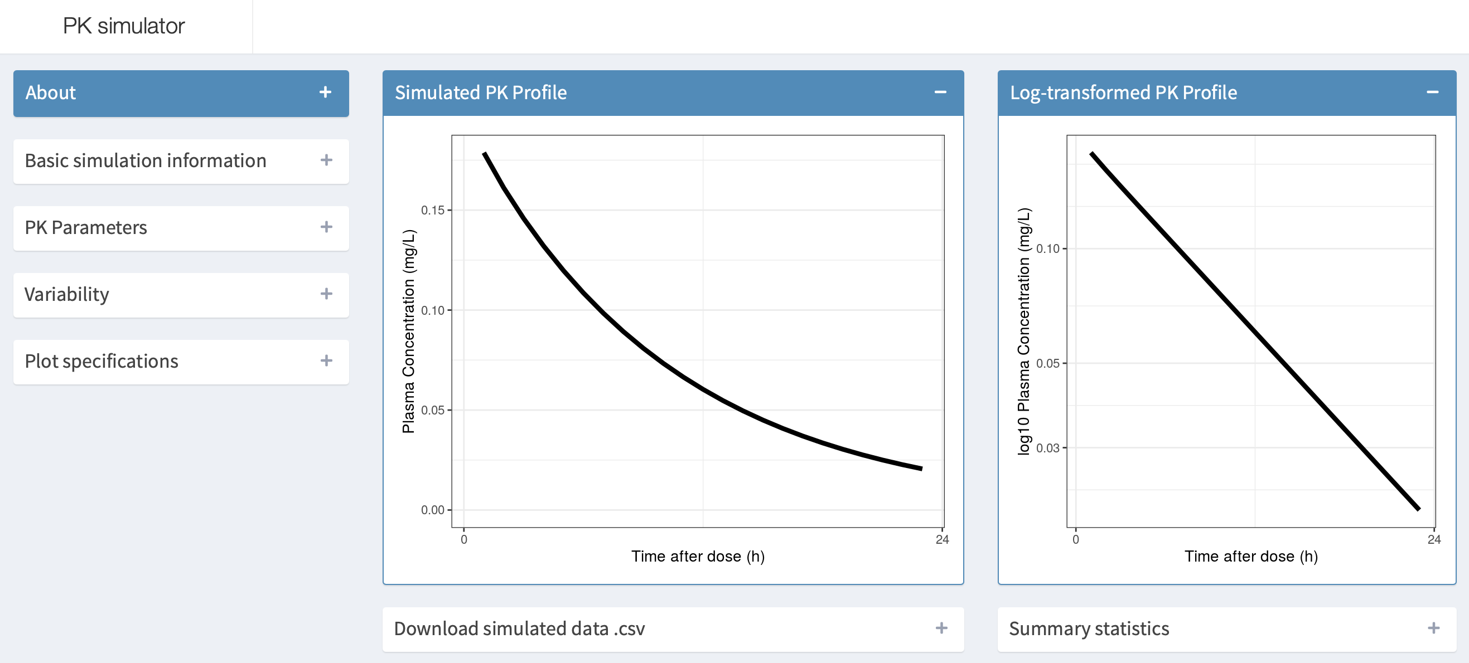Expand Variability box plus icon
Viewport: 1469px width, 663px height.
[x=326, y=294]
